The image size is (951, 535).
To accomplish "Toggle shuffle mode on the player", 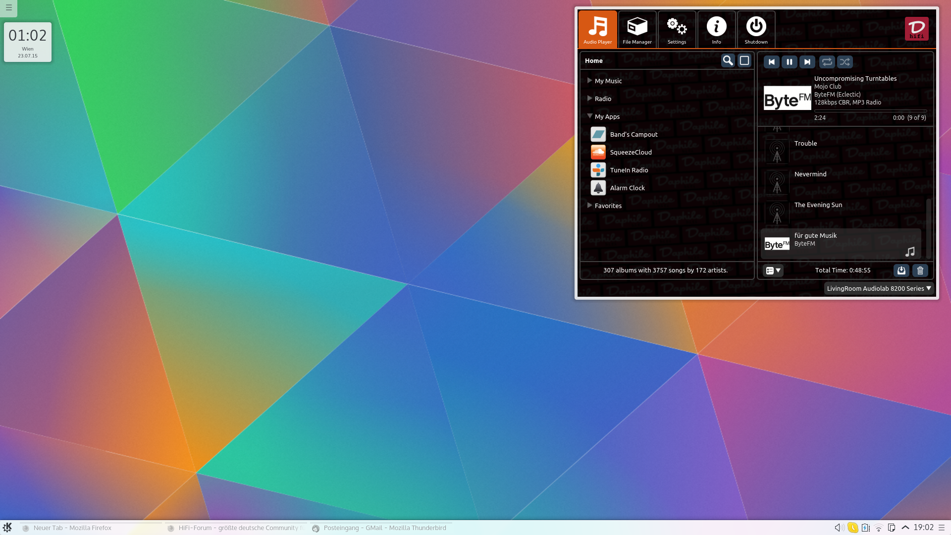I will 845,62.
